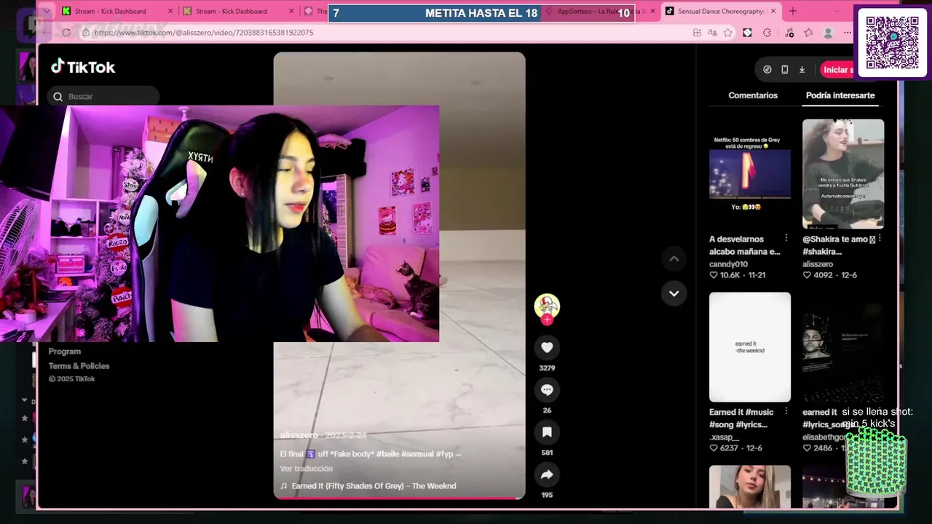Click the #sensual hashtag in caption
This screenshot has height=524, width=932.
coord(416,454)
